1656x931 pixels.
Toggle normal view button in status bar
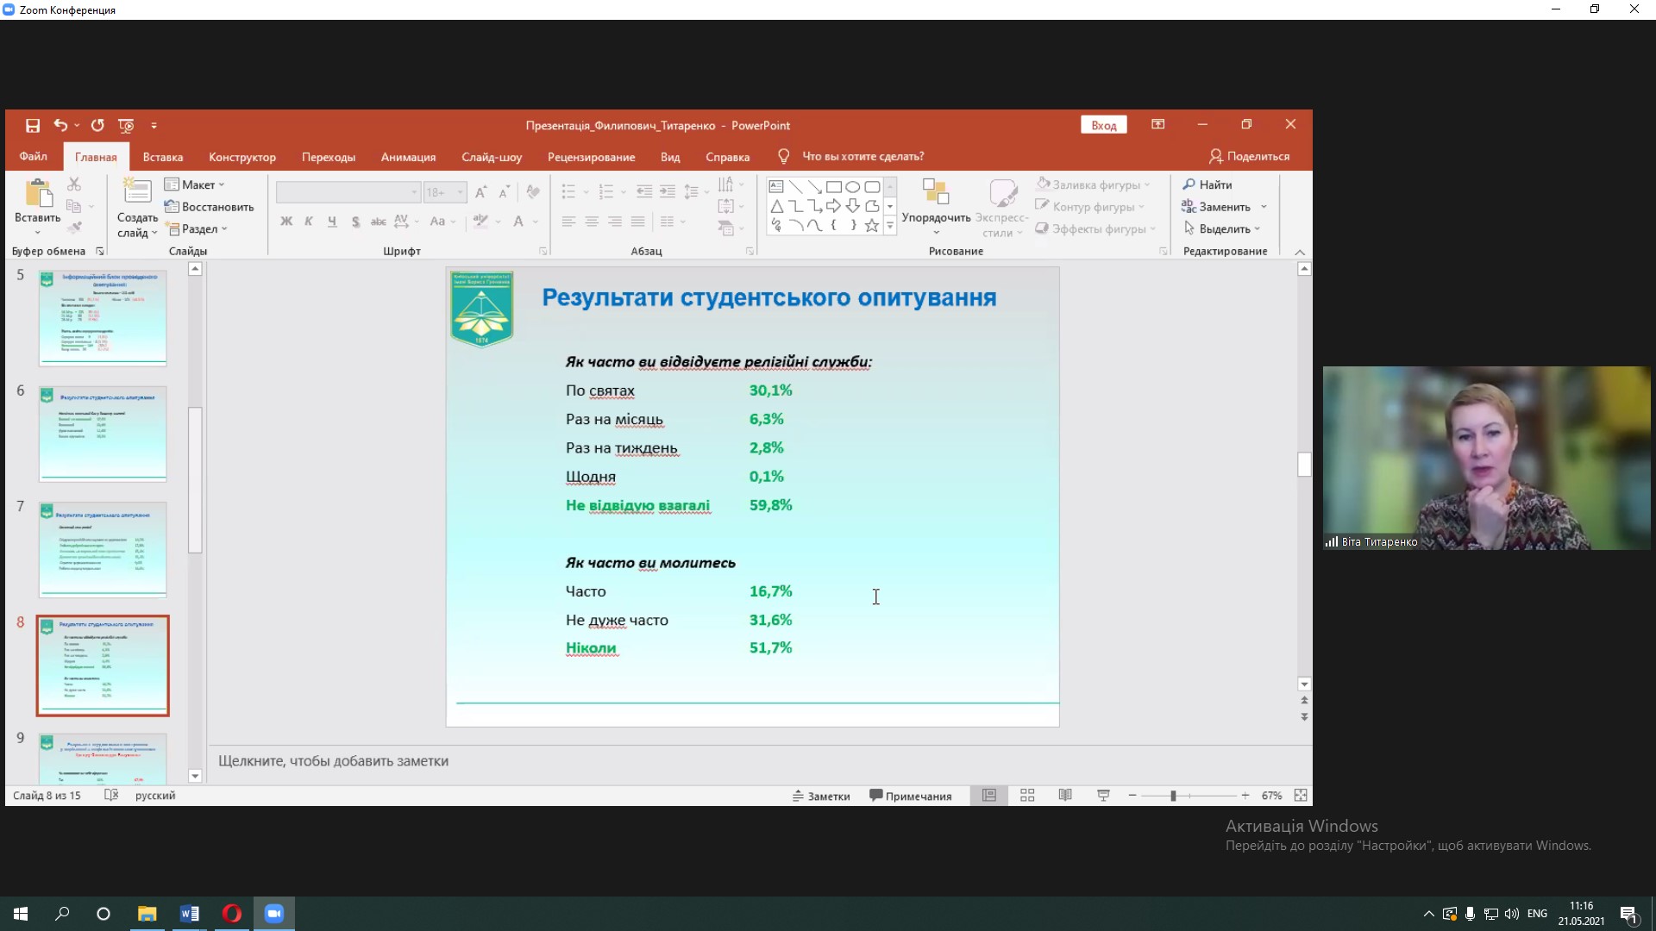989,796
